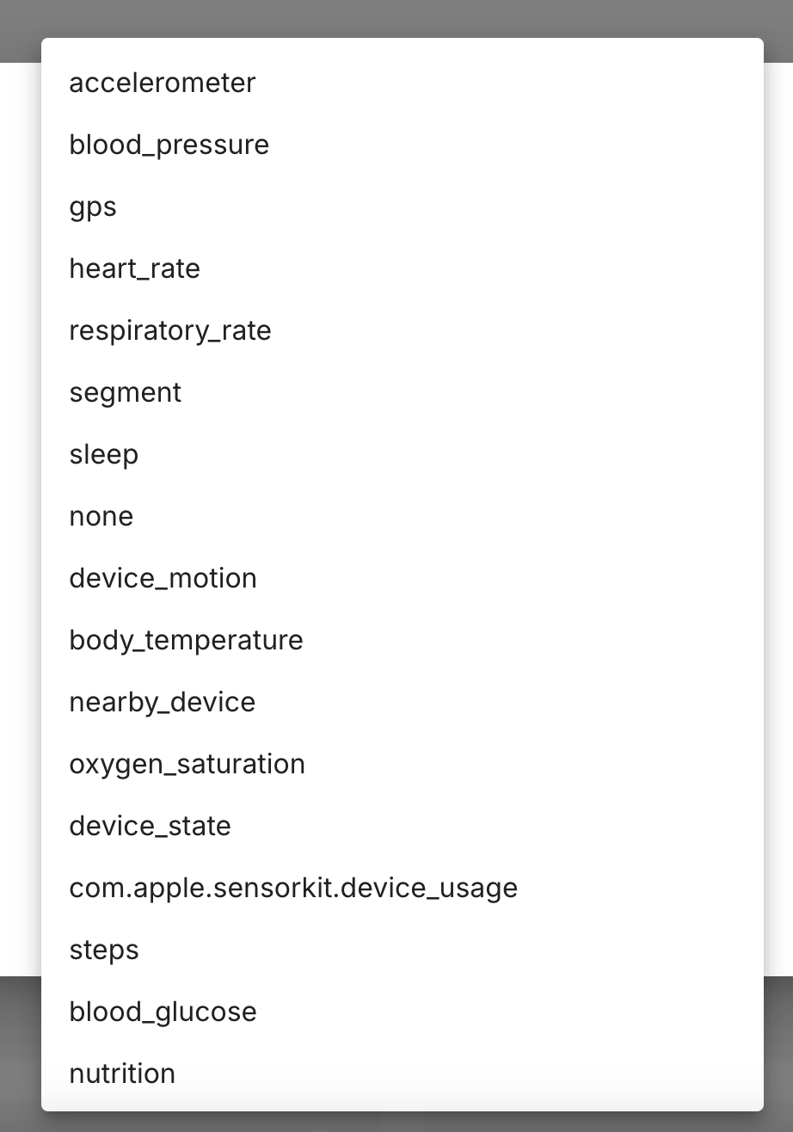
Task: Choose steps from the sensor list
Action: (103, 950)
